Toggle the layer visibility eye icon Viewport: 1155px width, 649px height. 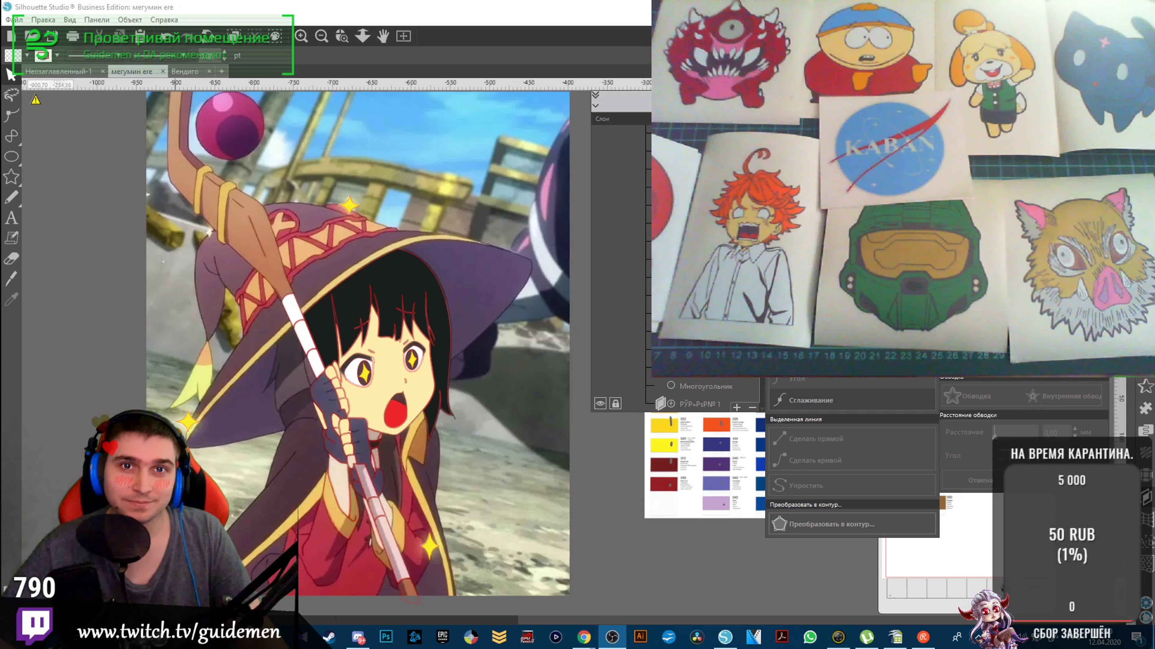coord(600,404)
